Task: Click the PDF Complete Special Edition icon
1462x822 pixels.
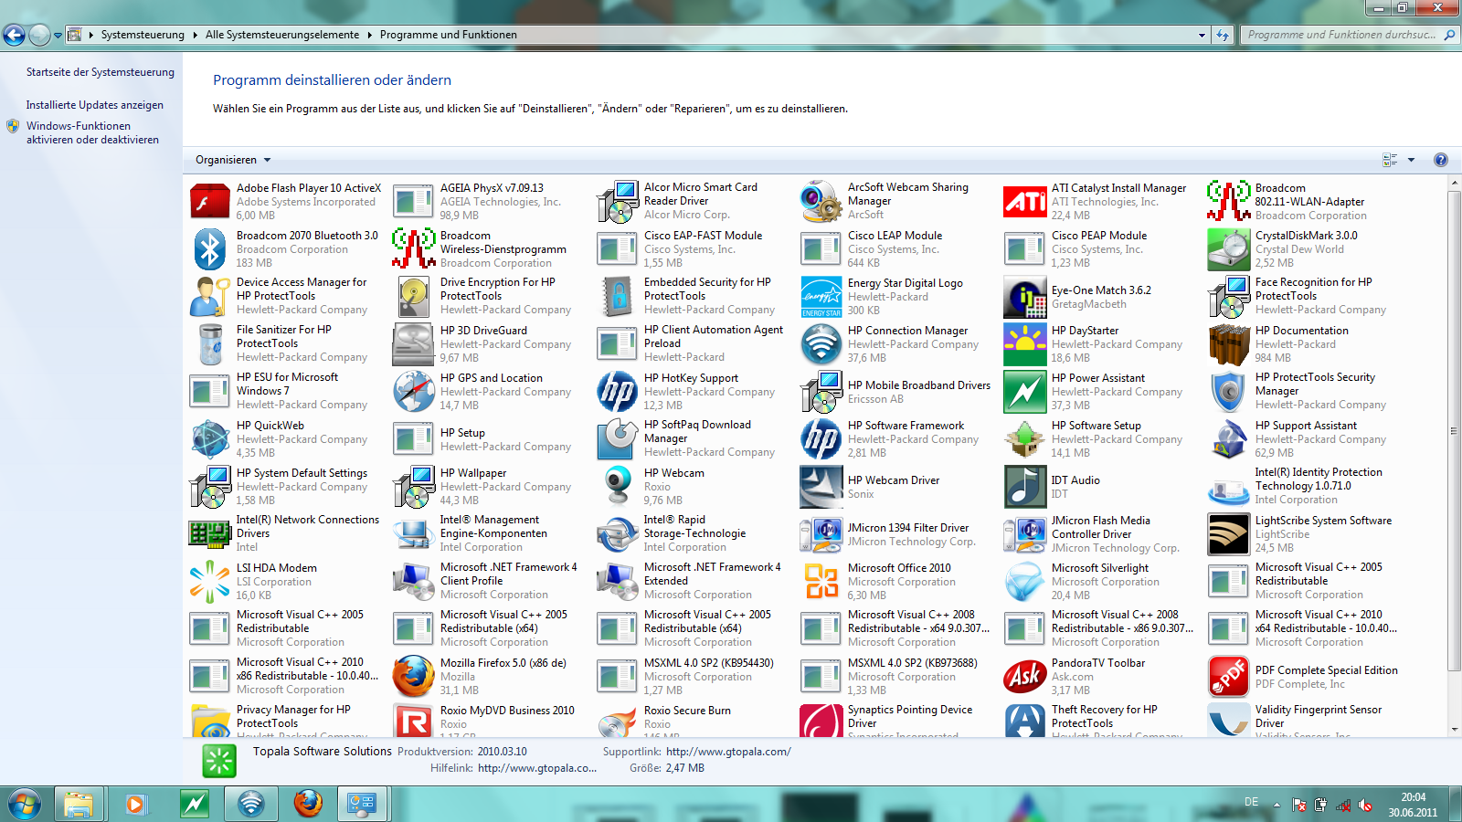Action: coord(1228,676)
